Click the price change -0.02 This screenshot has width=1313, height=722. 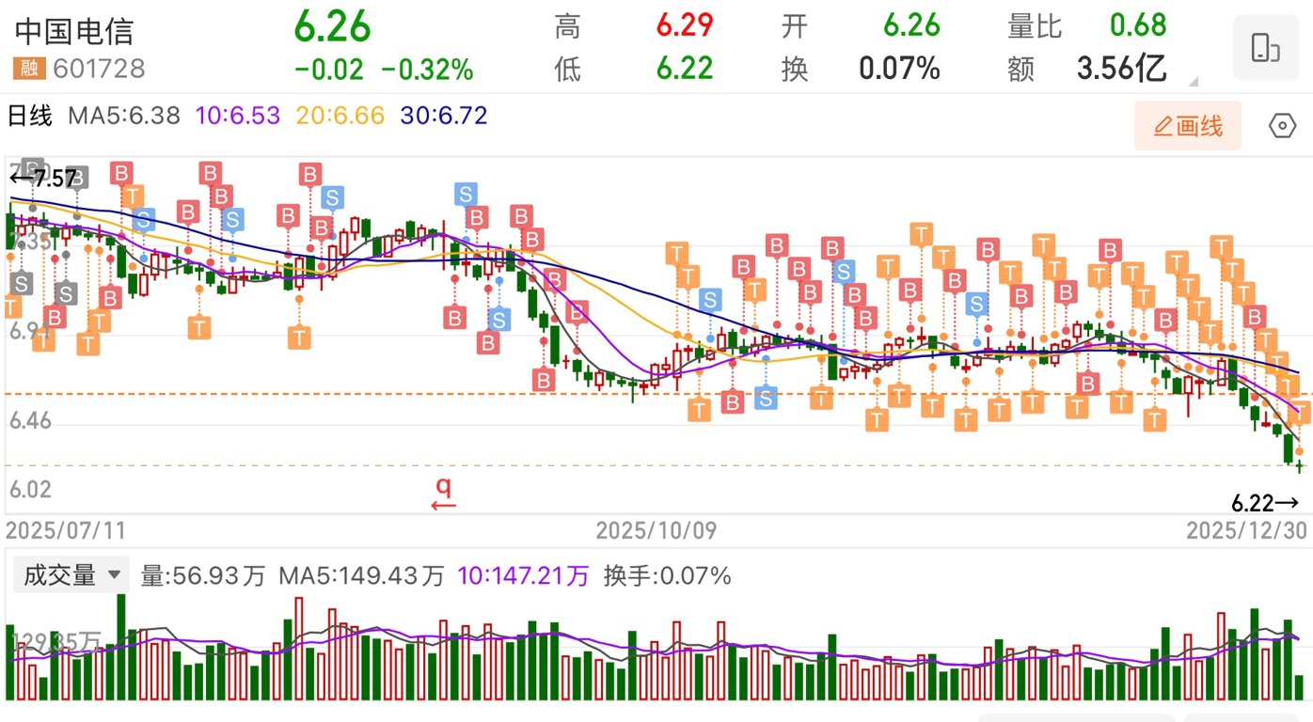click(328, 70)
